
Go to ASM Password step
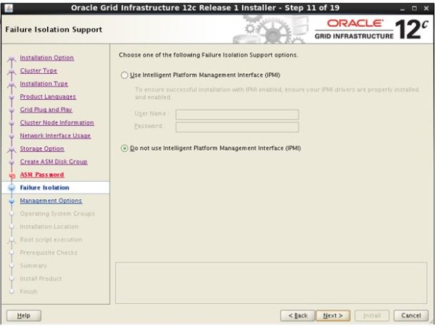coord(42,175)
